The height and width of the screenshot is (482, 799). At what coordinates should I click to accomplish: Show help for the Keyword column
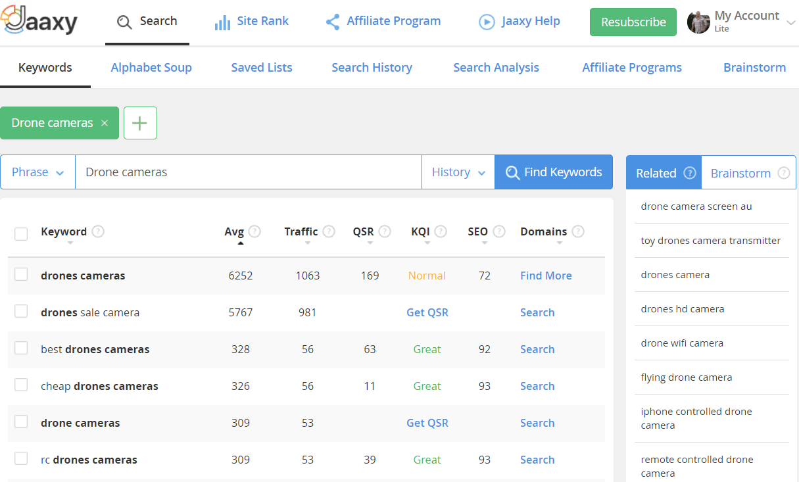point(98,231)
